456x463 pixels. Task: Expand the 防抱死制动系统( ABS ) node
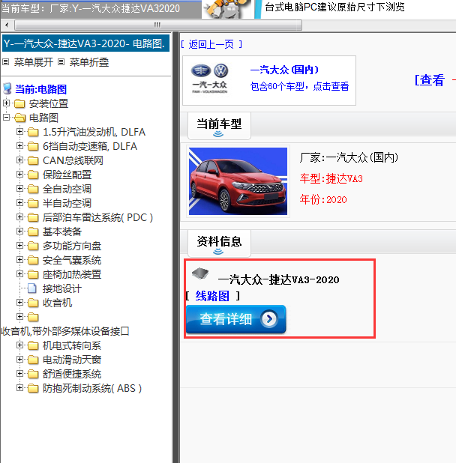click(x=19, y=387)
